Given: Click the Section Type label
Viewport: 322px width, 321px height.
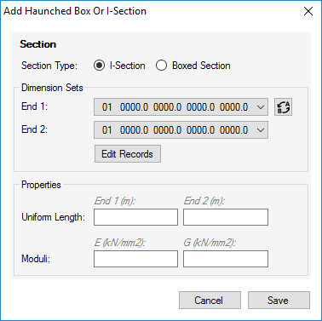Looking at the screenshot, I should (49, 66).
